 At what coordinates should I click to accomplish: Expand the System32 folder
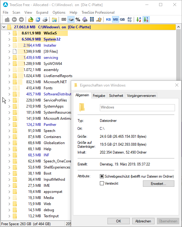tap(9, 39)
